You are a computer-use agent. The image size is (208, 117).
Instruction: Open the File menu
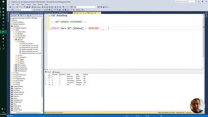[9, 4]
